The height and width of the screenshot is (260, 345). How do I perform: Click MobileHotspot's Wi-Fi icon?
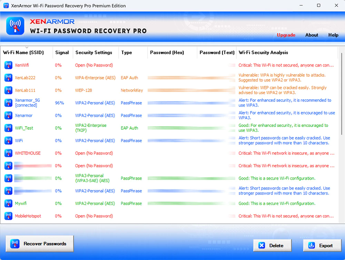coord(8,216)
